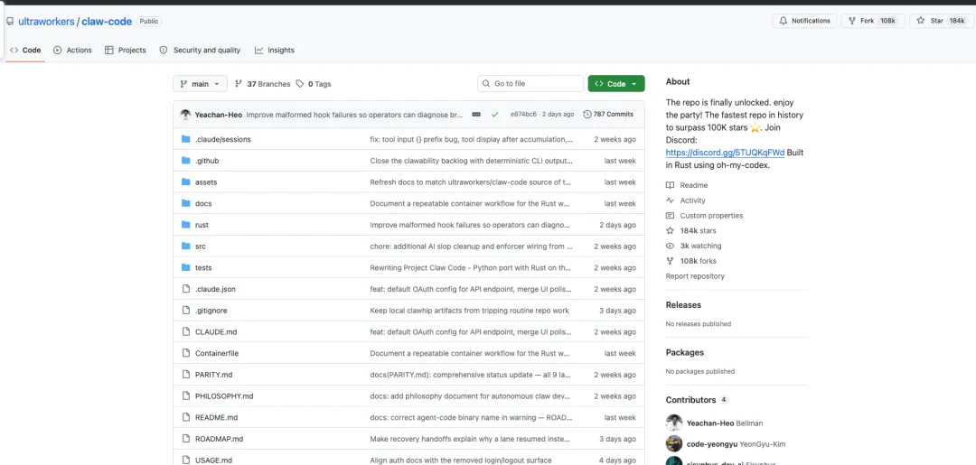Image resolution: width=976 pixels, height=465 pixels.
Task: Open the rust folder
Action: click(x=202, y=225)
